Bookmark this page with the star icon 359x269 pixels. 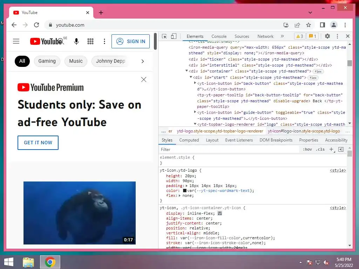click(309, 25)
